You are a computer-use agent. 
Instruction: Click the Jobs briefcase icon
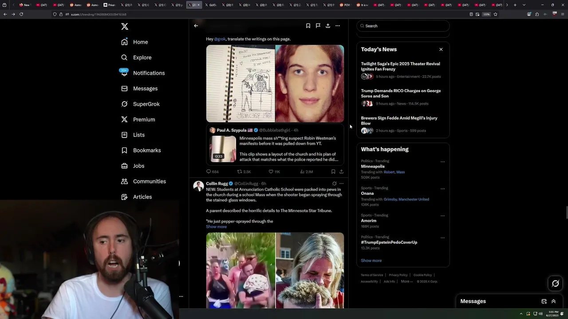click(x=124, y=166)
